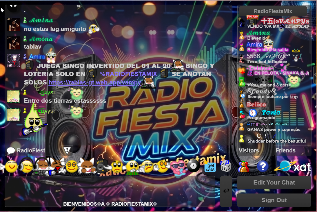Screen dimensions: 317x212
Task: Switch to the Visitors tab
Action: click(249, 150)
